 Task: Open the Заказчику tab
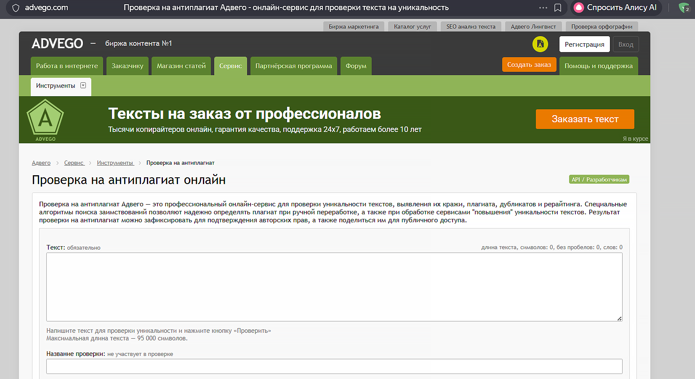pyautogui.click(x=128, y=66)
